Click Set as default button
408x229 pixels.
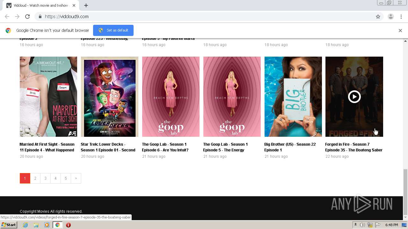113,30
